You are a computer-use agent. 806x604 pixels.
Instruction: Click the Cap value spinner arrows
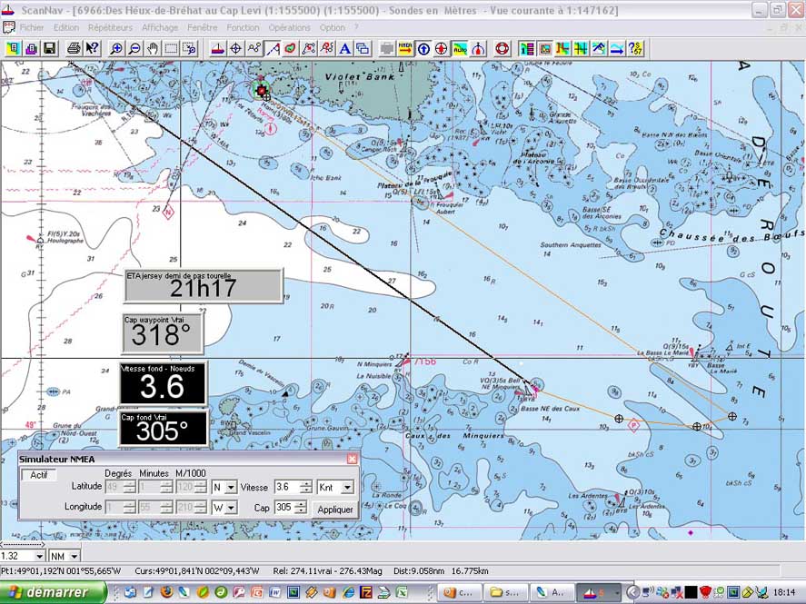[x=301, y=508]
